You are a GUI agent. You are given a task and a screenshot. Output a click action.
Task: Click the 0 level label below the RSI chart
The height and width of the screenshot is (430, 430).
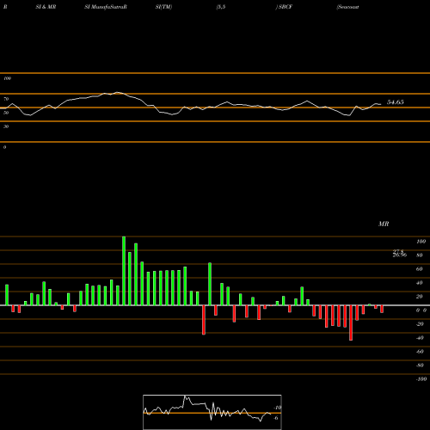[x=4, y=147]
